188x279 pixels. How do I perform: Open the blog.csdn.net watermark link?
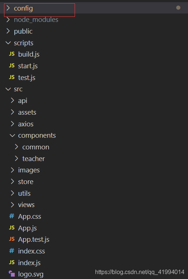click(x=139, y=272)
